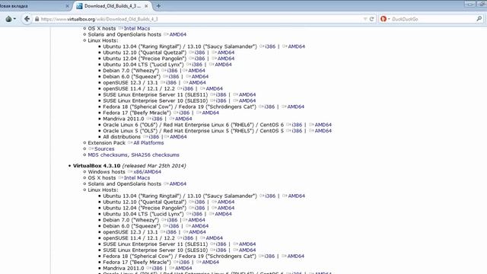Open a new tab with plus button
The height and width of the screenshot is (274, 487).
coord(158,5)
